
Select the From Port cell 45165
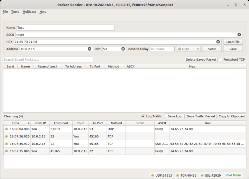point(61,151)
